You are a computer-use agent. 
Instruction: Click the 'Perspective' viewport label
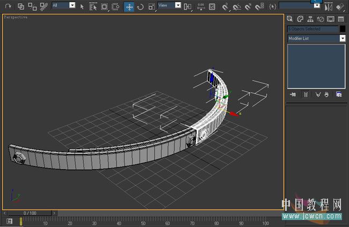16,17
